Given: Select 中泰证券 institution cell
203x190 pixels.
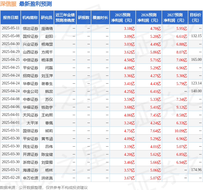Looking at the screenshot, I should click(31, 99).
